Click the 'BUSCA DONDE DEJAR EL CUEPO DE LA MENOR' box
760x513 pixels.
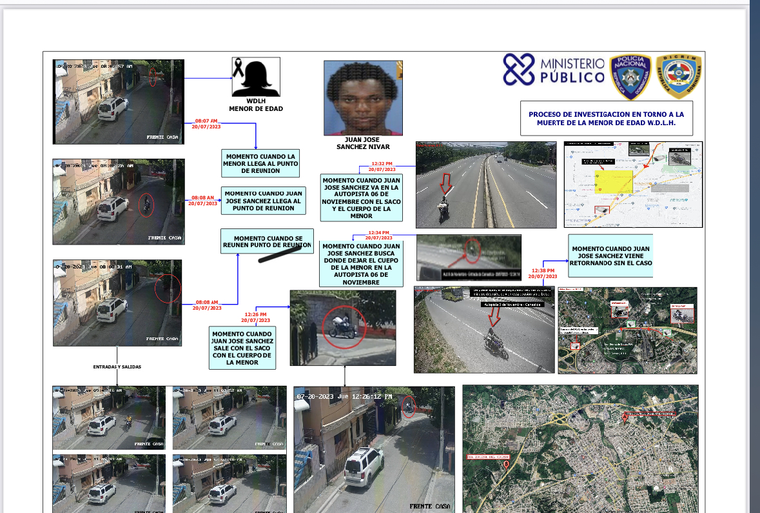[x=361, y=264]
